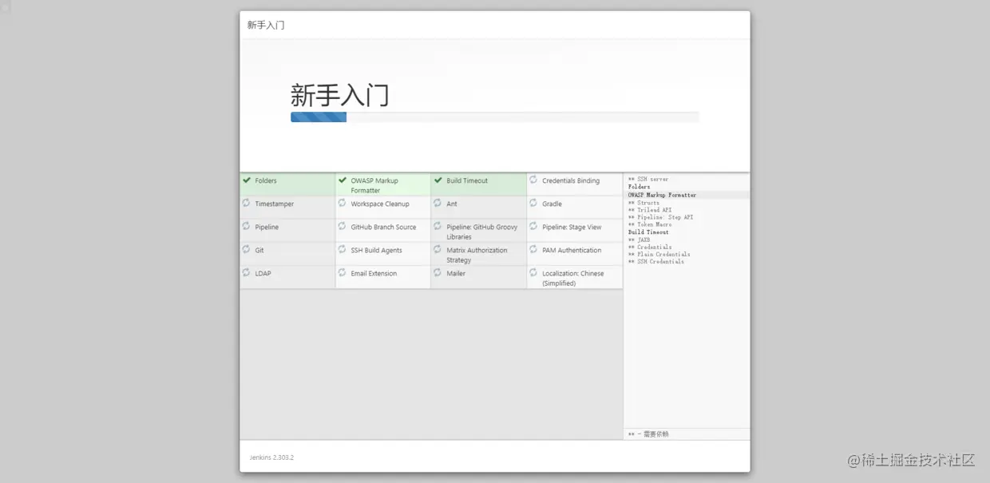Screen dimensions: 990x483
Task: Click the pending icon for SSH Build Agents
Action: pyautogui.click(x=343, y=250)
